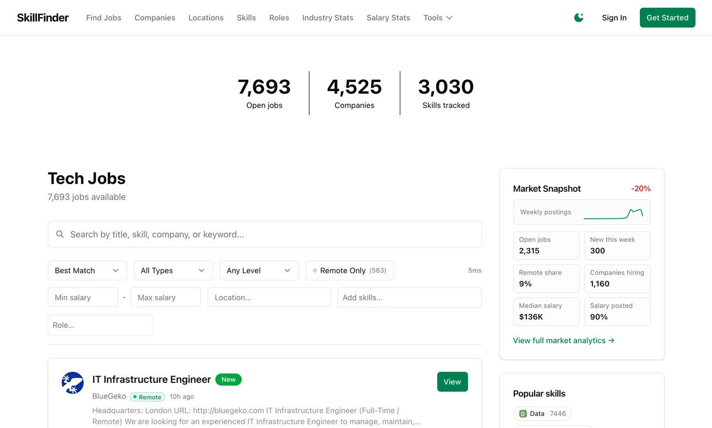The width and height of the screenshot is (712, 428).
Task: Click the Add skills field
Action: click(410, 297)
